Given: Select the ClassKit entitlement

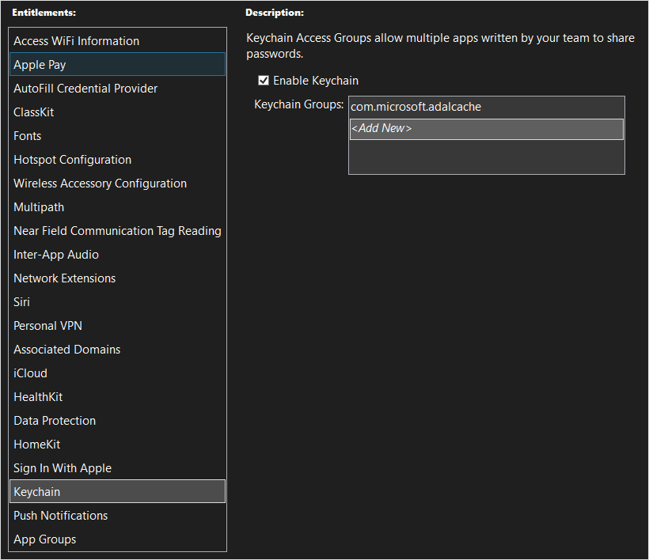Looking at the screenshot, I should tap(34, 112).
